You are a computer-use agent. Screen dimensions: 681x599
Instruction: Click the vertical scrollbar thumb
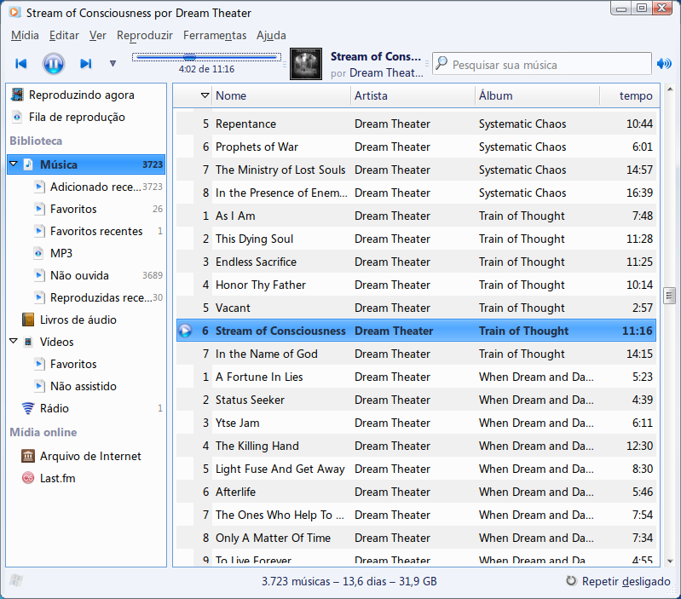(670, 296)
